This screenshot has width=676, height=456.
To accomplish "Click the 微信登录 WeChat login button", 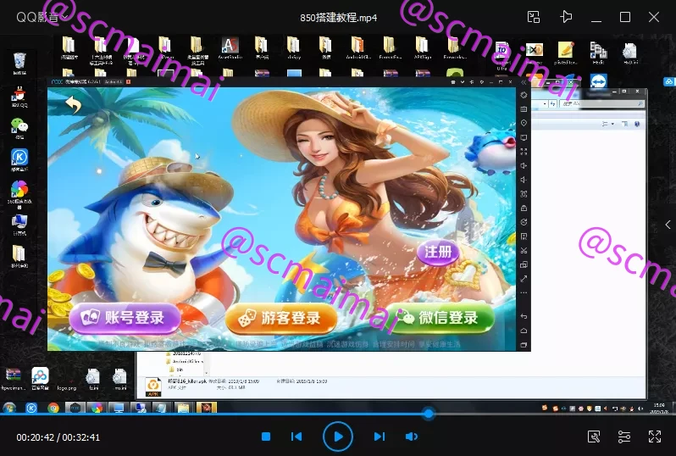I will click(439, 318).
